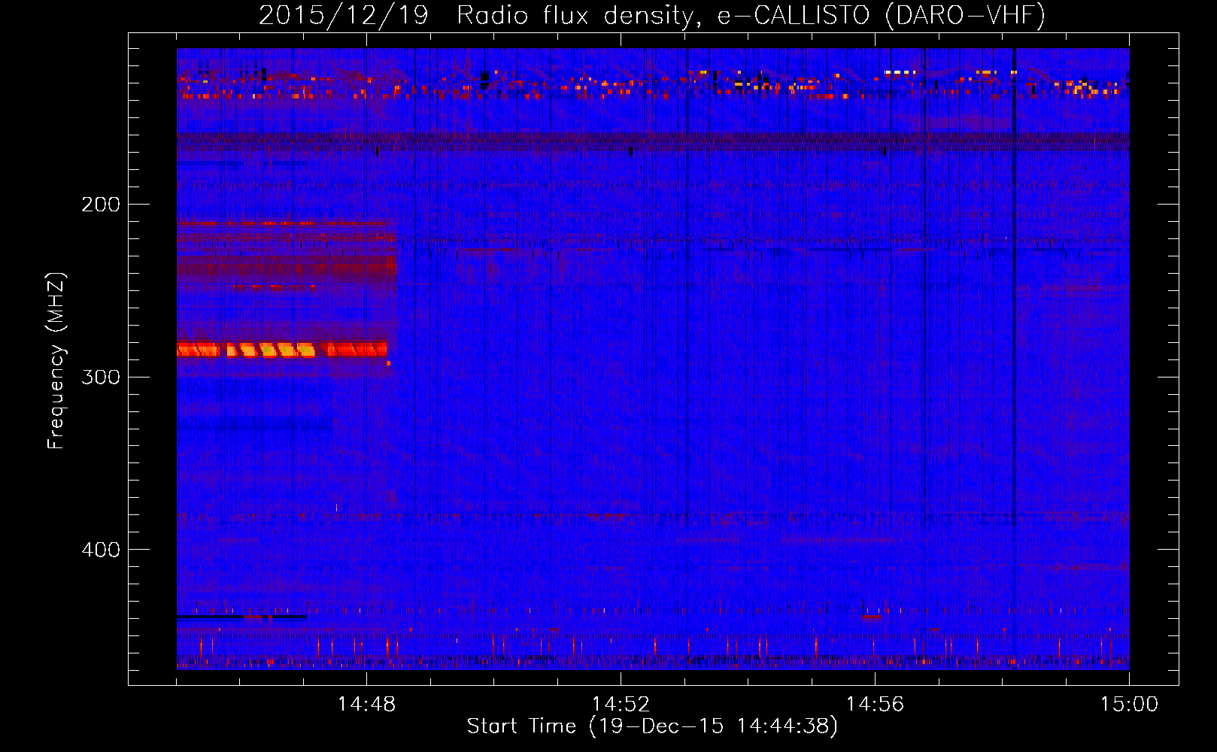This screenshot has width=1217, height=752.
Task: Click the bright yellow-red emission band near 285 MHz
Action: (282, 349)
